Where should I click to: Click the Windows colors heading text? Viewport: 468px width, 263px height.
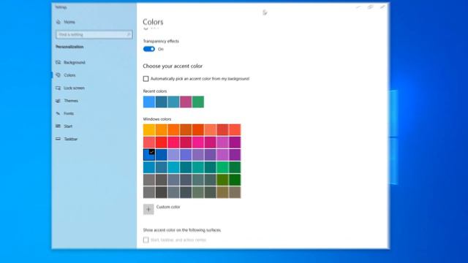click(157, 119)
